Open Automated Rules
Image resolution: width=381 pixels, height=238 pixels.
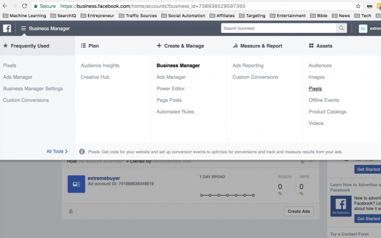[x=175, y=112]
